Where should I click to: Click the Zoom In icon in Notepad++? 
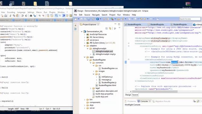[x=39, y=16]
